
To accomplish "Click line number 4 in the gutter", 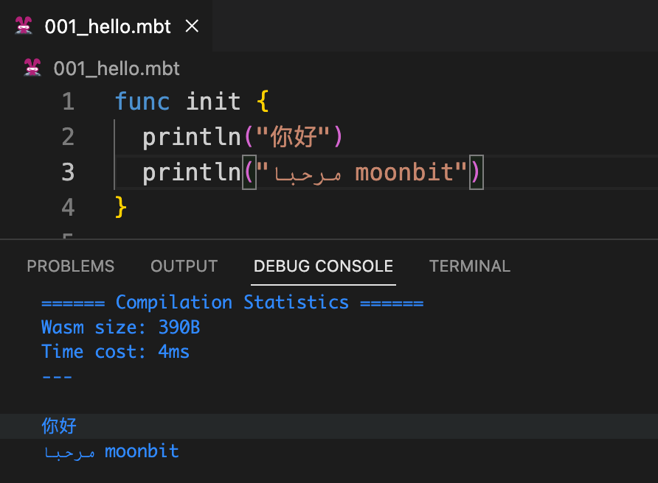I will pos(68,208).
